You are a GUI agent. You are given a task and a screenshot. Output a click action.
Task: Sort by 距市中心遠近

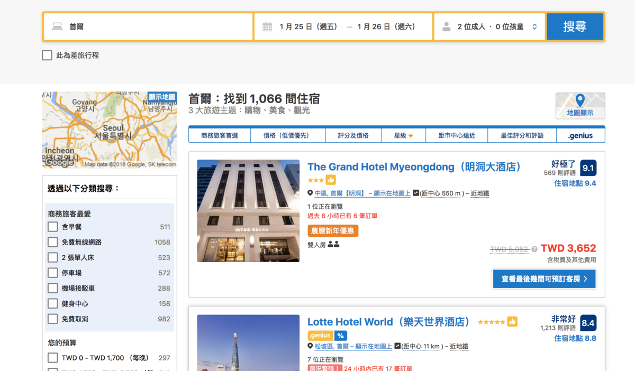pyautogui.click(x=457, y=135)
